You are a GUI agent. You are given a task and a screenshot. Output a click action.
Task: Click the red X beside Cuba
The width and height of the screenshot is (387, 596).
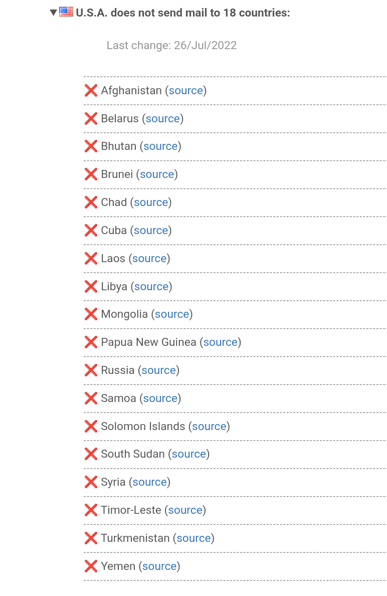[91, 231]
